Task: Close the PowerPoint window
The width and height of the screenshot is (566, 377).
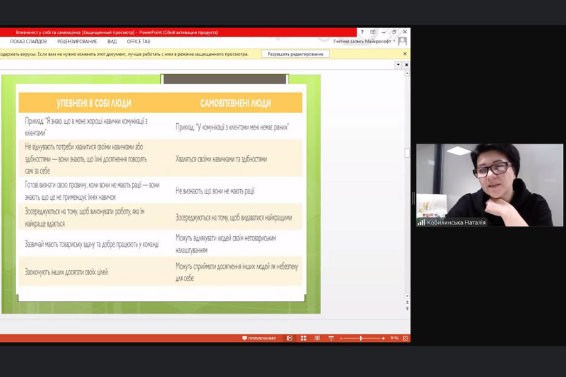Action: click(405, 32)
